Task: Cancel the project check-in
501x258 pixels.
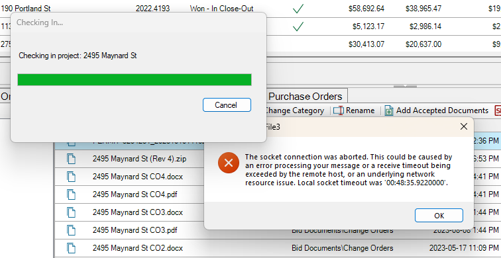Action: [x=227, y=105]
